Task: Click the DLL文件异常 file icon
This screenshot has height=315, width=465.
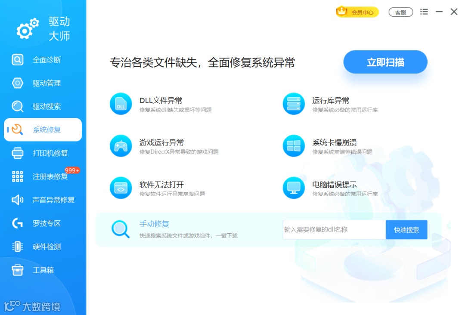Action: tap(121, 104)
